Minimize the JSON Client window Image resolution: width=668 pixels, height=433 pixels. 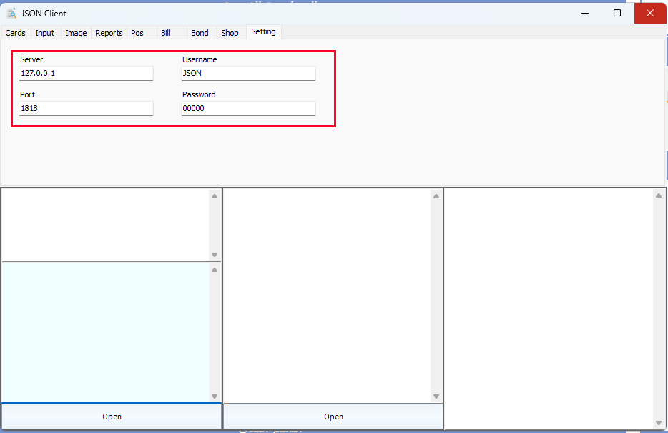click(585, 13)
